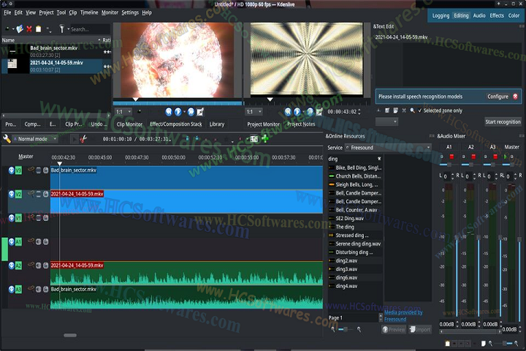Image resolution: width=526 pixels, height=351 pixels.
Task: Hide video track V3
Action: tap(39, 170)
